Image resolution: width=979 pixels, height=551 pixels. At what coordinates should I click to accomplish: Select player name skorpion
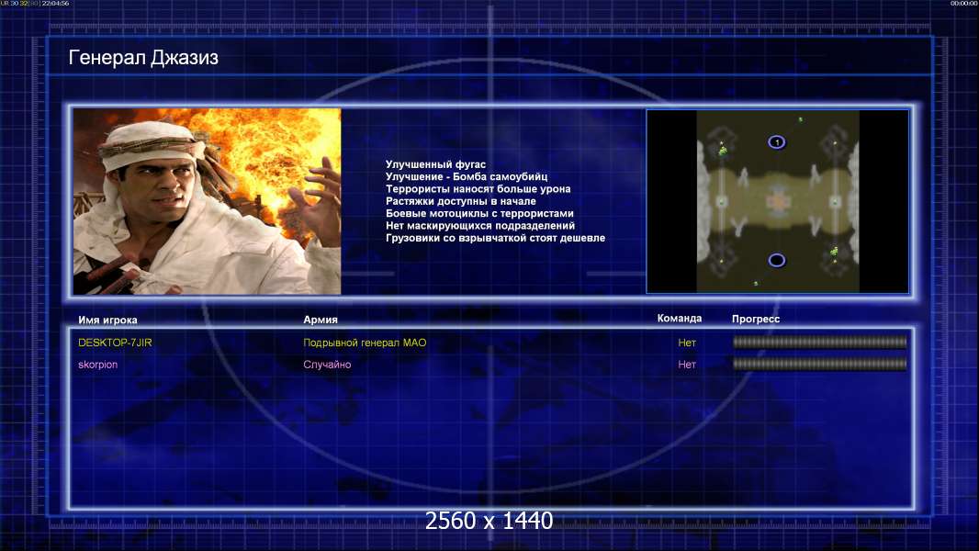(x=97, y=365)
